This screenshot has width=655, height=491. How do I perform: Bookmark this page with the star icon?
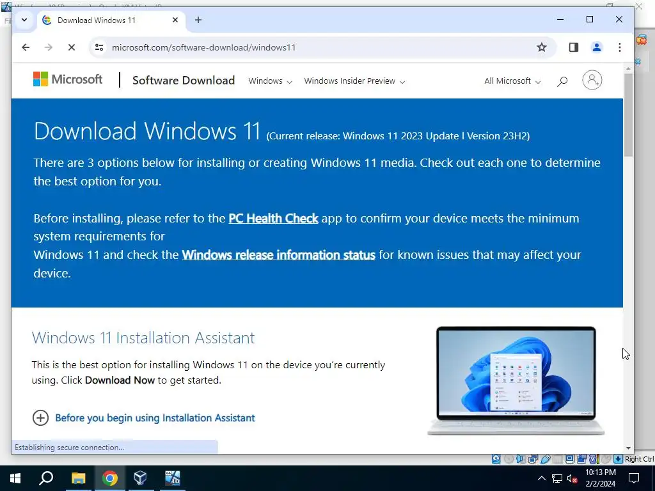point(541,47)
